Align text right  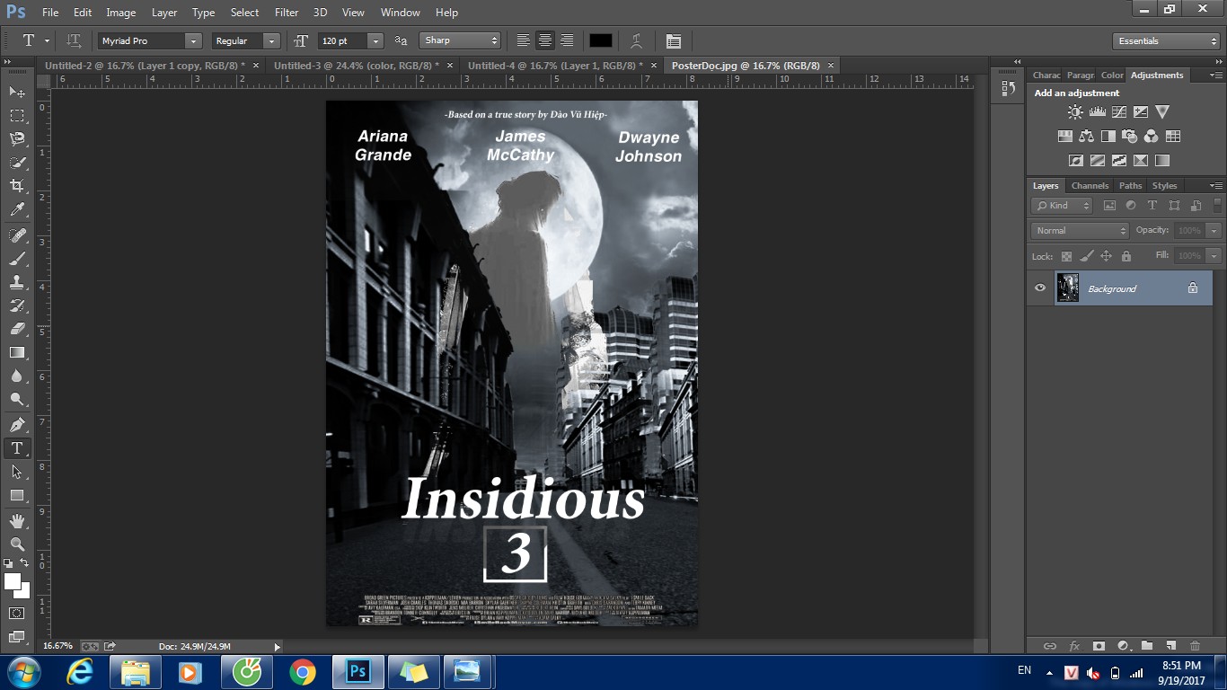pyautogui.click(x=567, y=40)
